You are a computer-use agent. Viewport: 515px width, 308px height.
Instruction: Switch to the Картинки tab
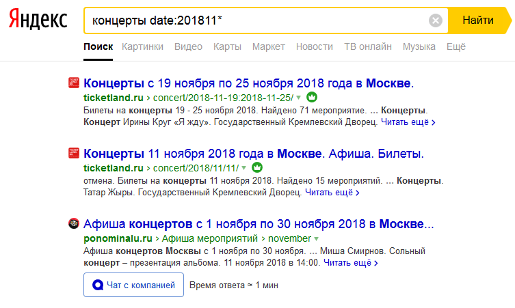[x=142, y=46]
